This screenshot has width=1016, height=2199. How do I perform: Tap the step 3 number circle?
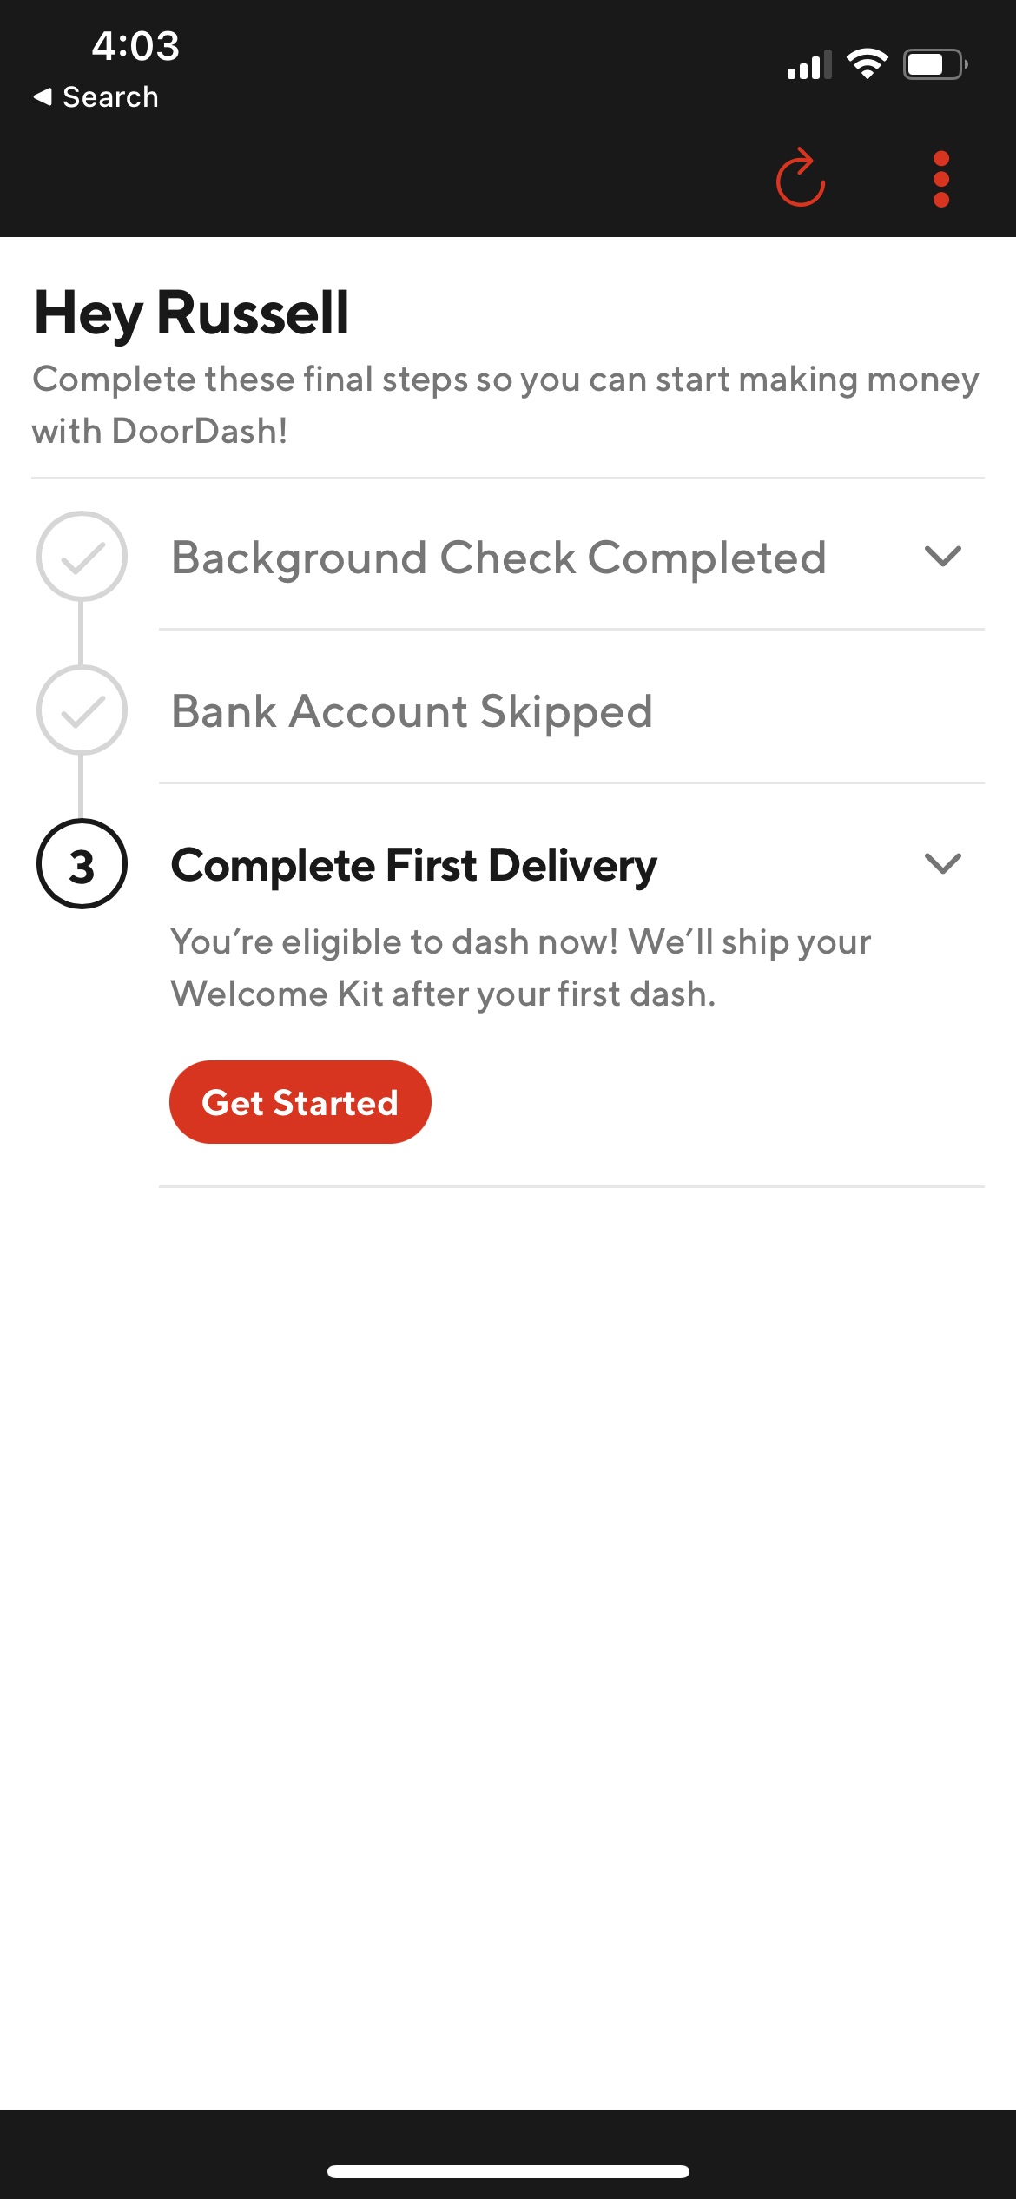[x=82, y=864]
